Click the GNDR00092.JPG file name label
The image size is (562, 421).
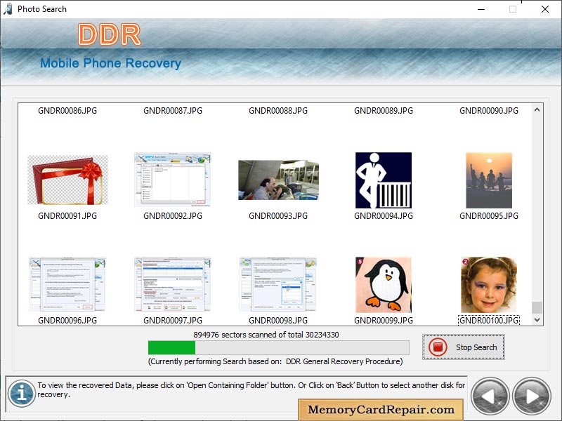pos(173,216)
